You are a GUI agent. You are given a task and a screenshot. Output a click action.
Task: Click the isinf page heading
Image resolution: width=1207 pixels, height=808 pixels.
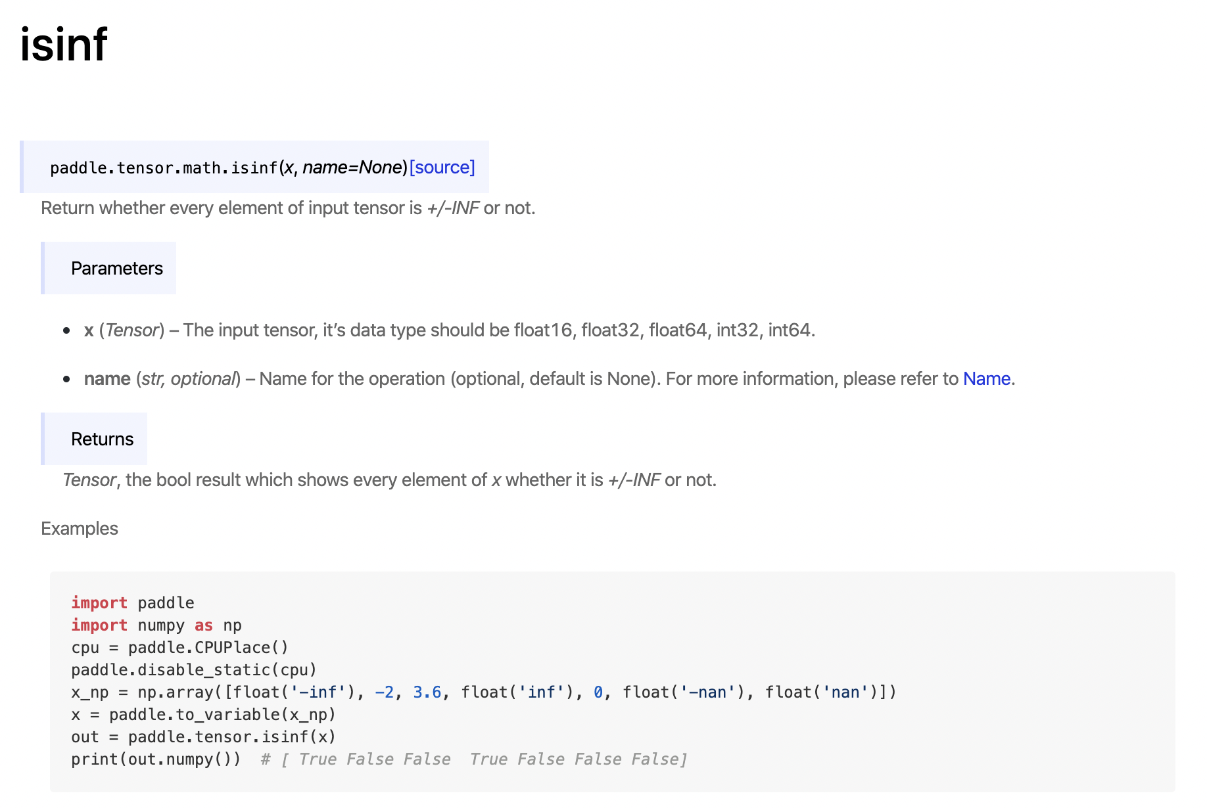[64, 45]
